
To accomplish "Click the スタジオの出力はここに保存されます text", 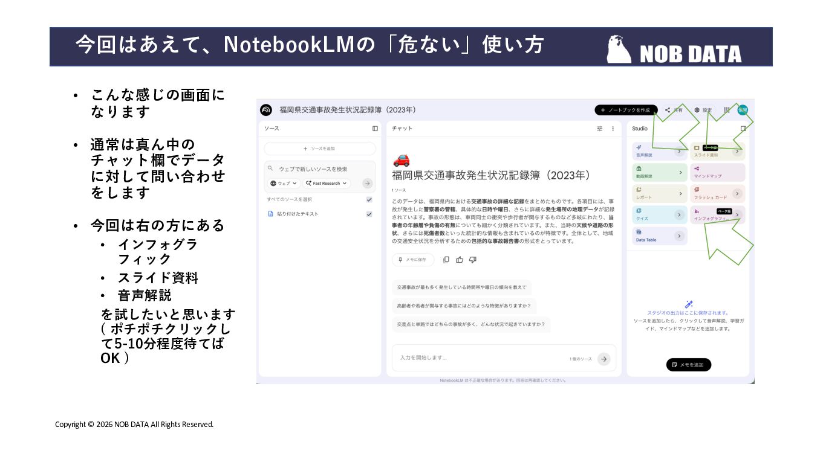I will click(688, 313).
